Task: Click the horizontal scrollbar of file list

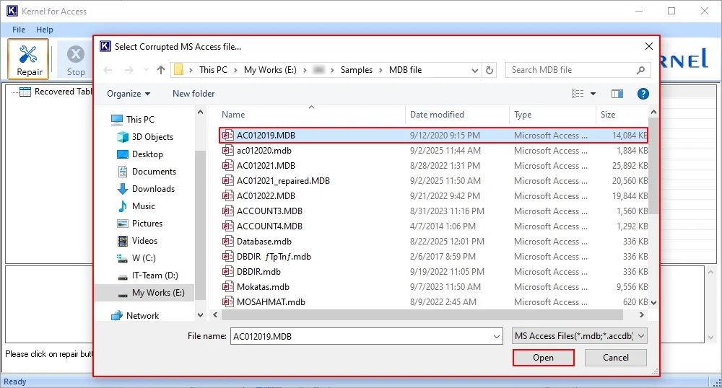Action: click(422, 315)
